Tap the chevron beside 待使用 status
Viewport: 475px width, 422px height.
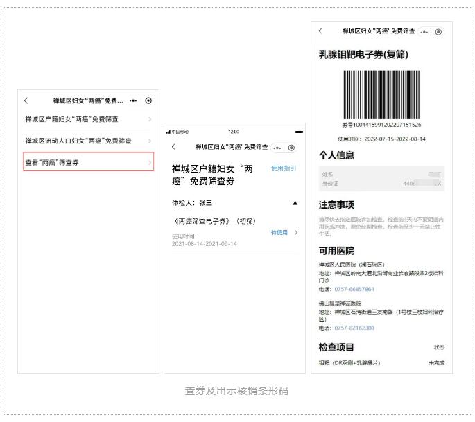tap(296, 233)
